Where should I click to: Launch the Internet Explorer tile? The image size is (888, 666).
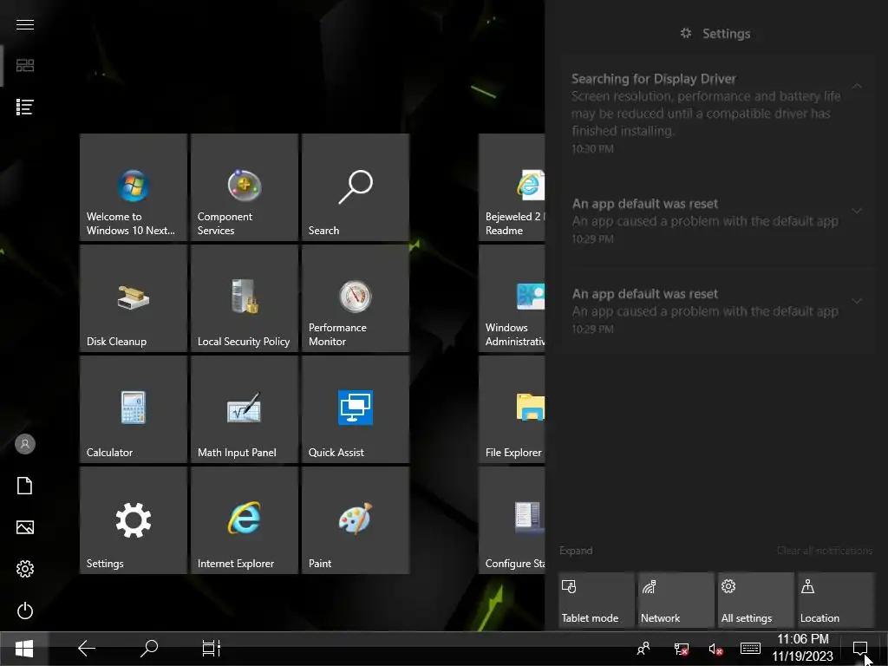pyautogui.click(x=244, y=520)
